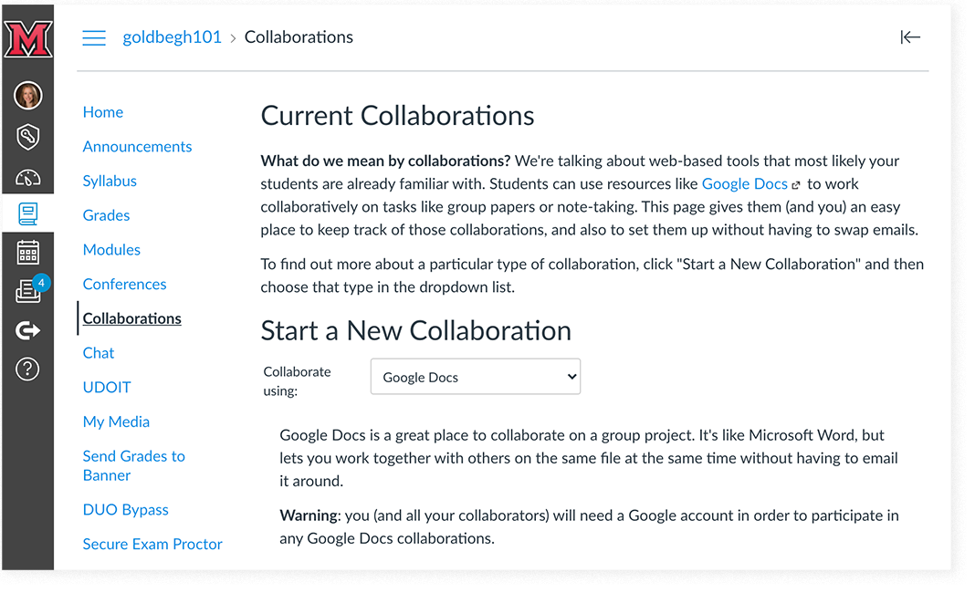Image resolution: width=975 pixels, height=593 pixels.
Task: Open the global navigation hamburger menu
Action: tap(94, 36)
